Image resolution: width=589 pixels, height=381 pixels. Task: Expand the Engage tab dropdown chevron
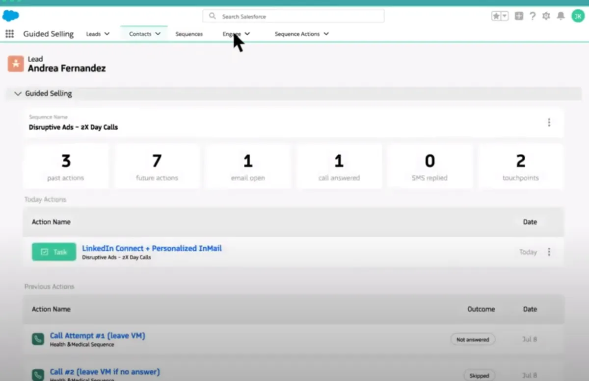[x=247, y=34]
